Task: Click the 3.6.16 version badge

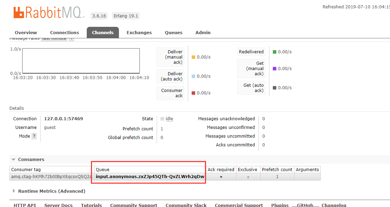Action: (99, 16)
